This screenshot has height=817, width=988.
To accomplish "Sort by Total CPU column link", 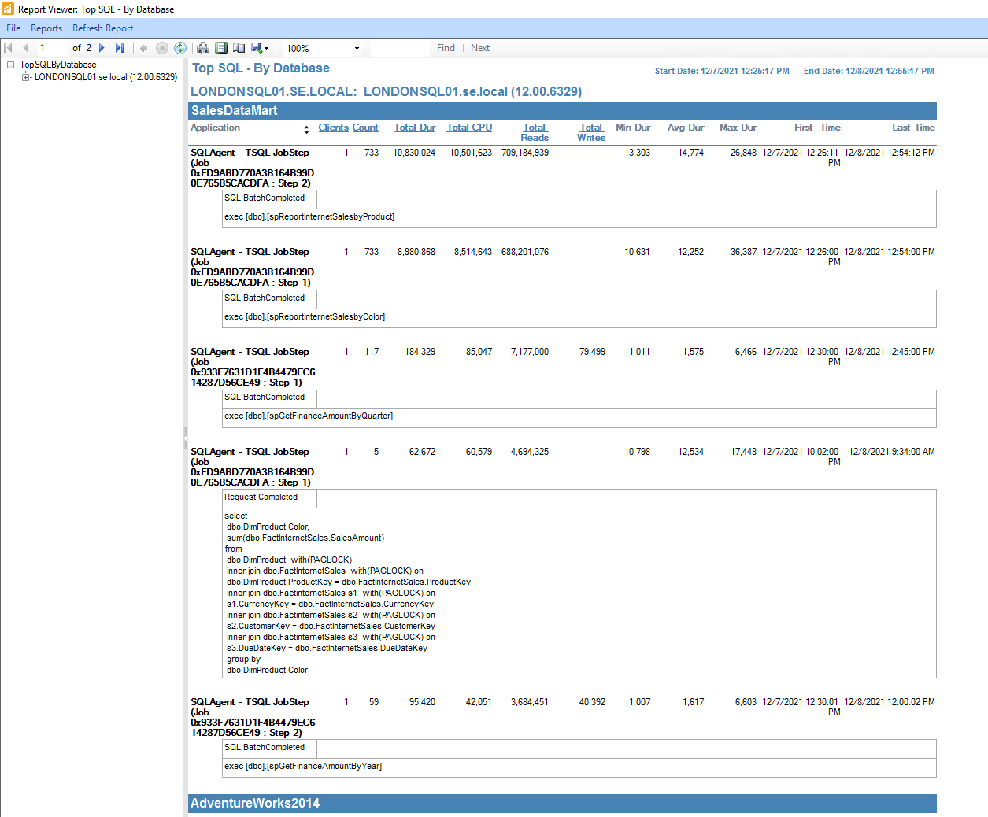I will coord(469,128).
